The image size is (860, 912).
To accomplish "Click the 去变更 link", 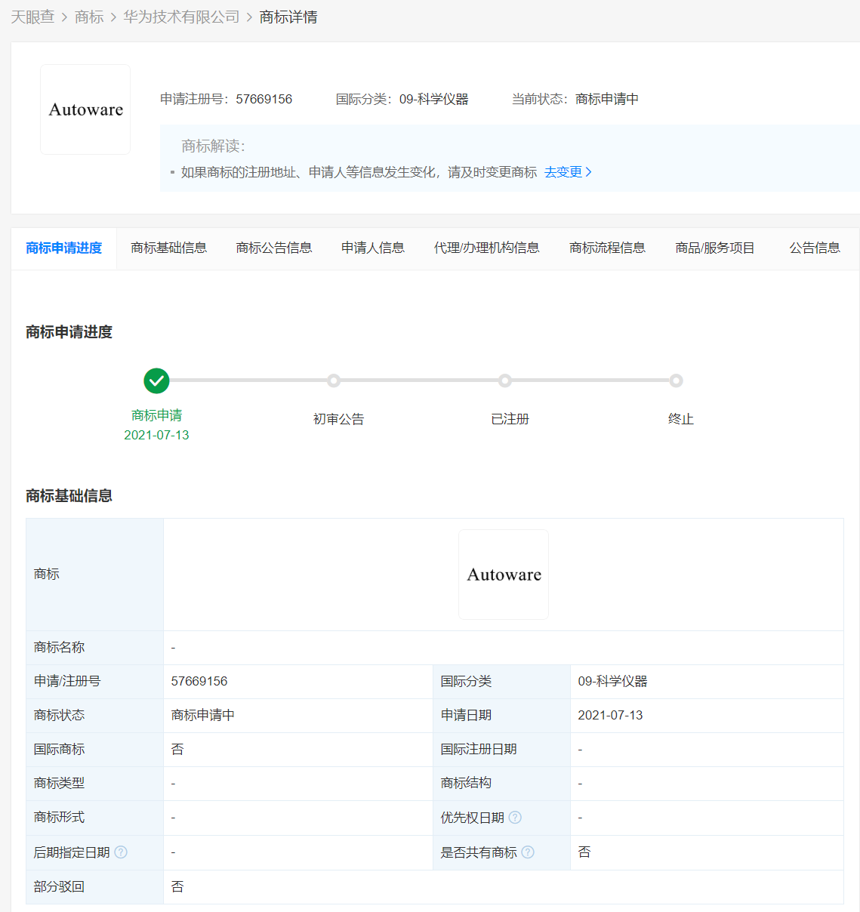I will (563, 172).
